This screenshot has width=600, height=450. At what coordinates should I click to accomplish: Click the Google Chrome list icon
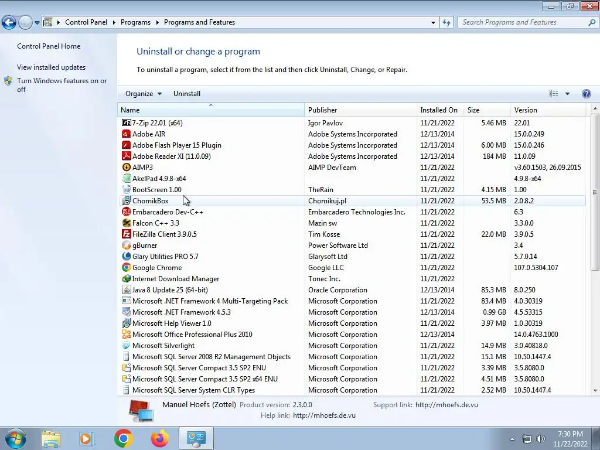[126, 267]
